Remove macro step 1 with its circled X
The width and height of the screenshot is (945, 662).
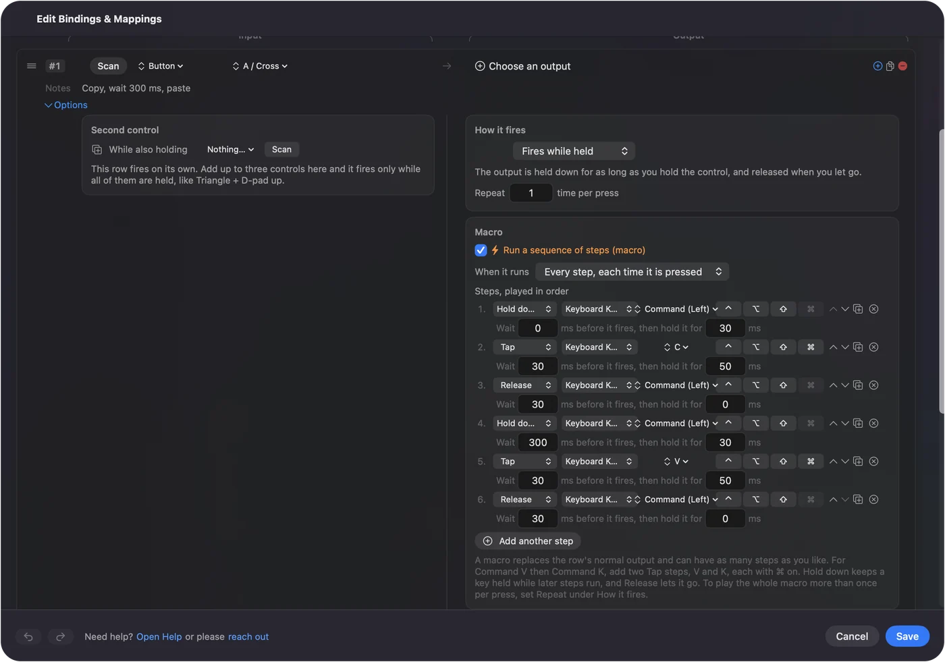coord(873,309)
